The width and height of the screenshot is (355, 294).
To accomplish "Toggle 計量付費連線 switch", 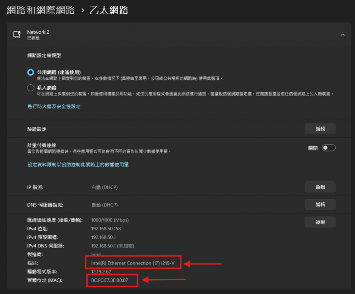I will (329, 148).
